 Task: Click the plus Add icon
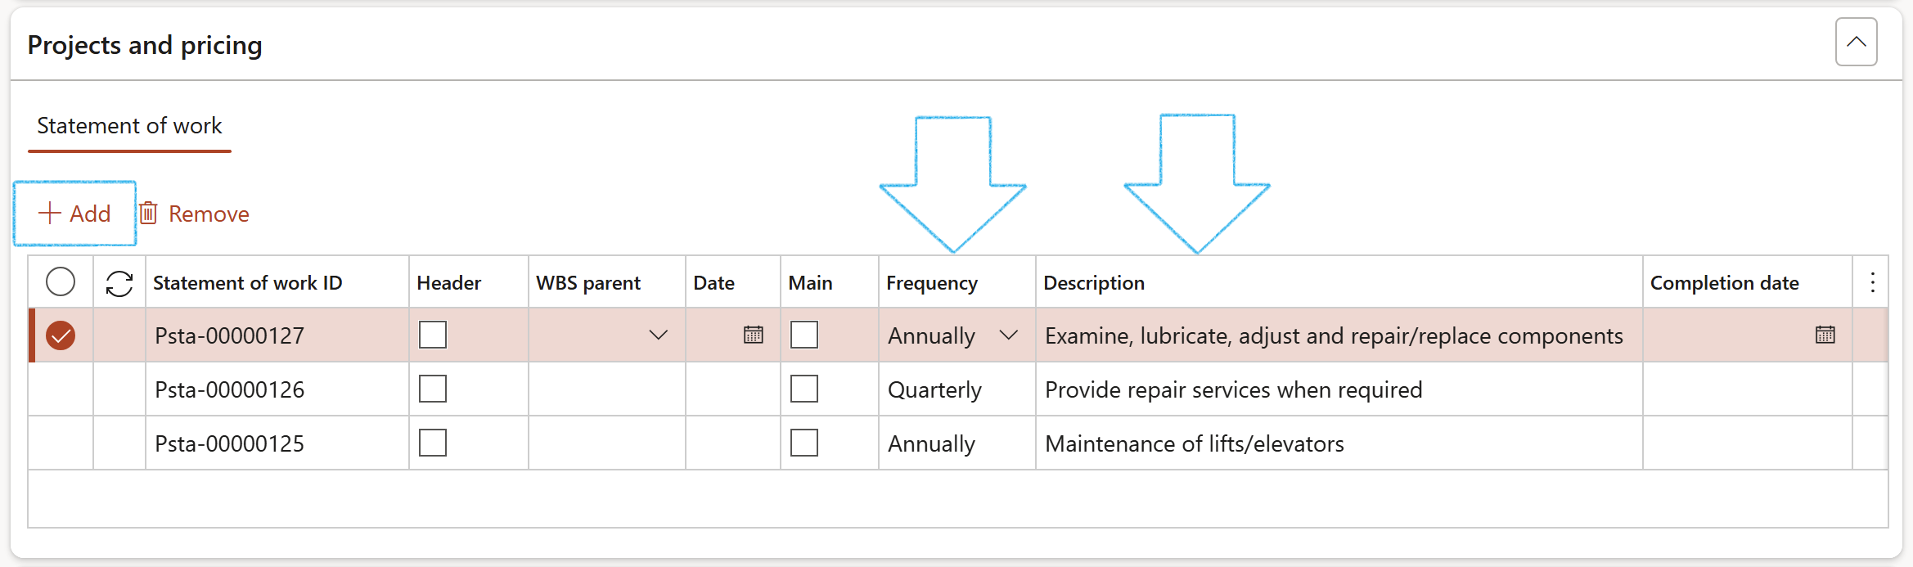[50, 214]
